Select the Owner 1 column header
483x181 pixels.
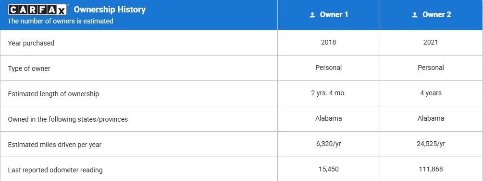[329, 15]
